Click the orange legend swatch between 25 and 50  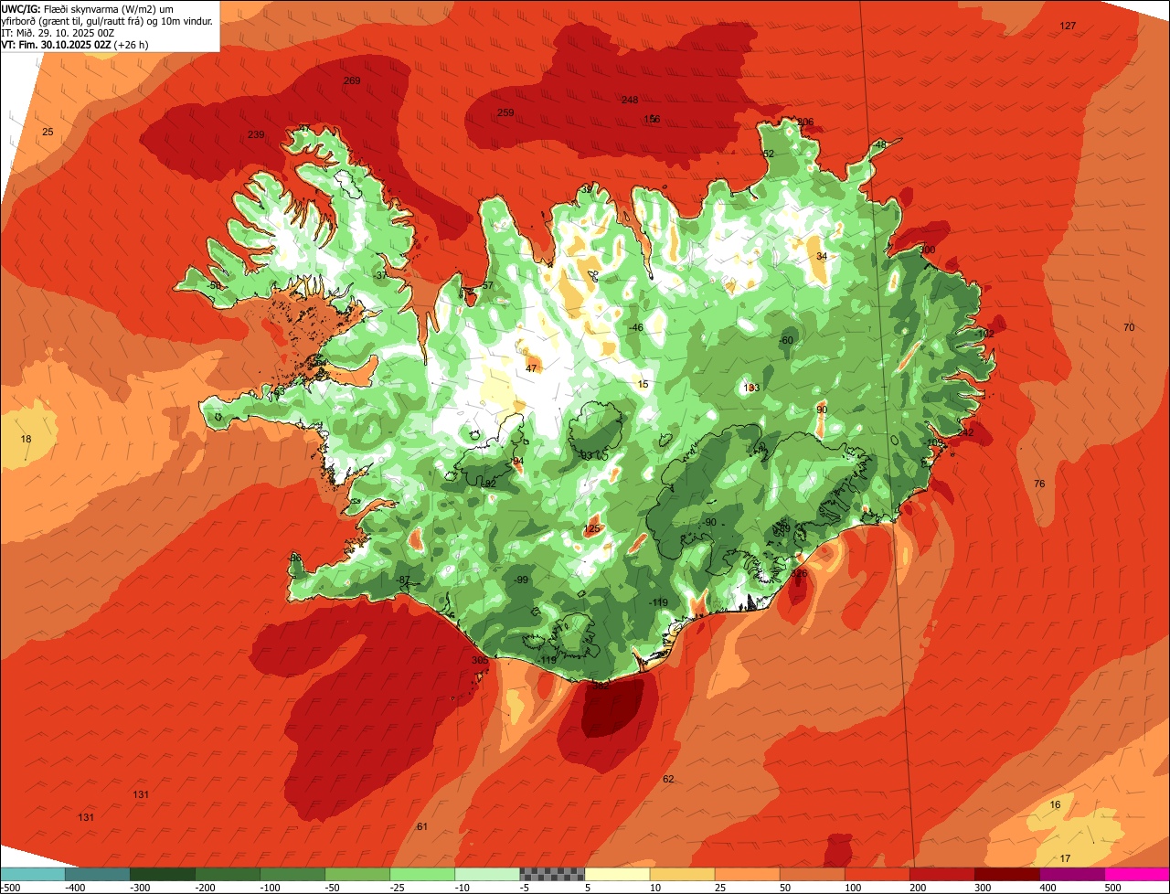(746, 874)
